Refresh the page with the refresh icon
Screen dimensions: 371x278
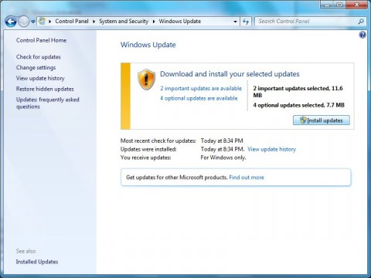(x=246, y=22)
